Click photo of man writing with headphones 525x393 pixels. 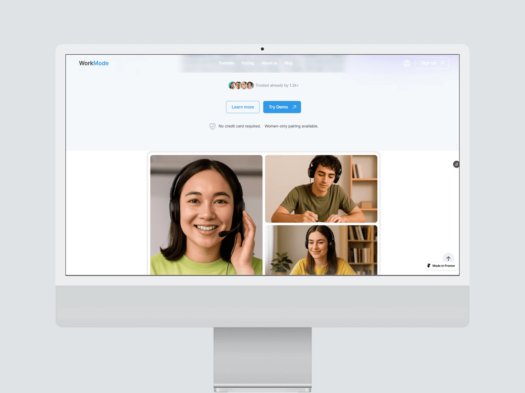321,189
